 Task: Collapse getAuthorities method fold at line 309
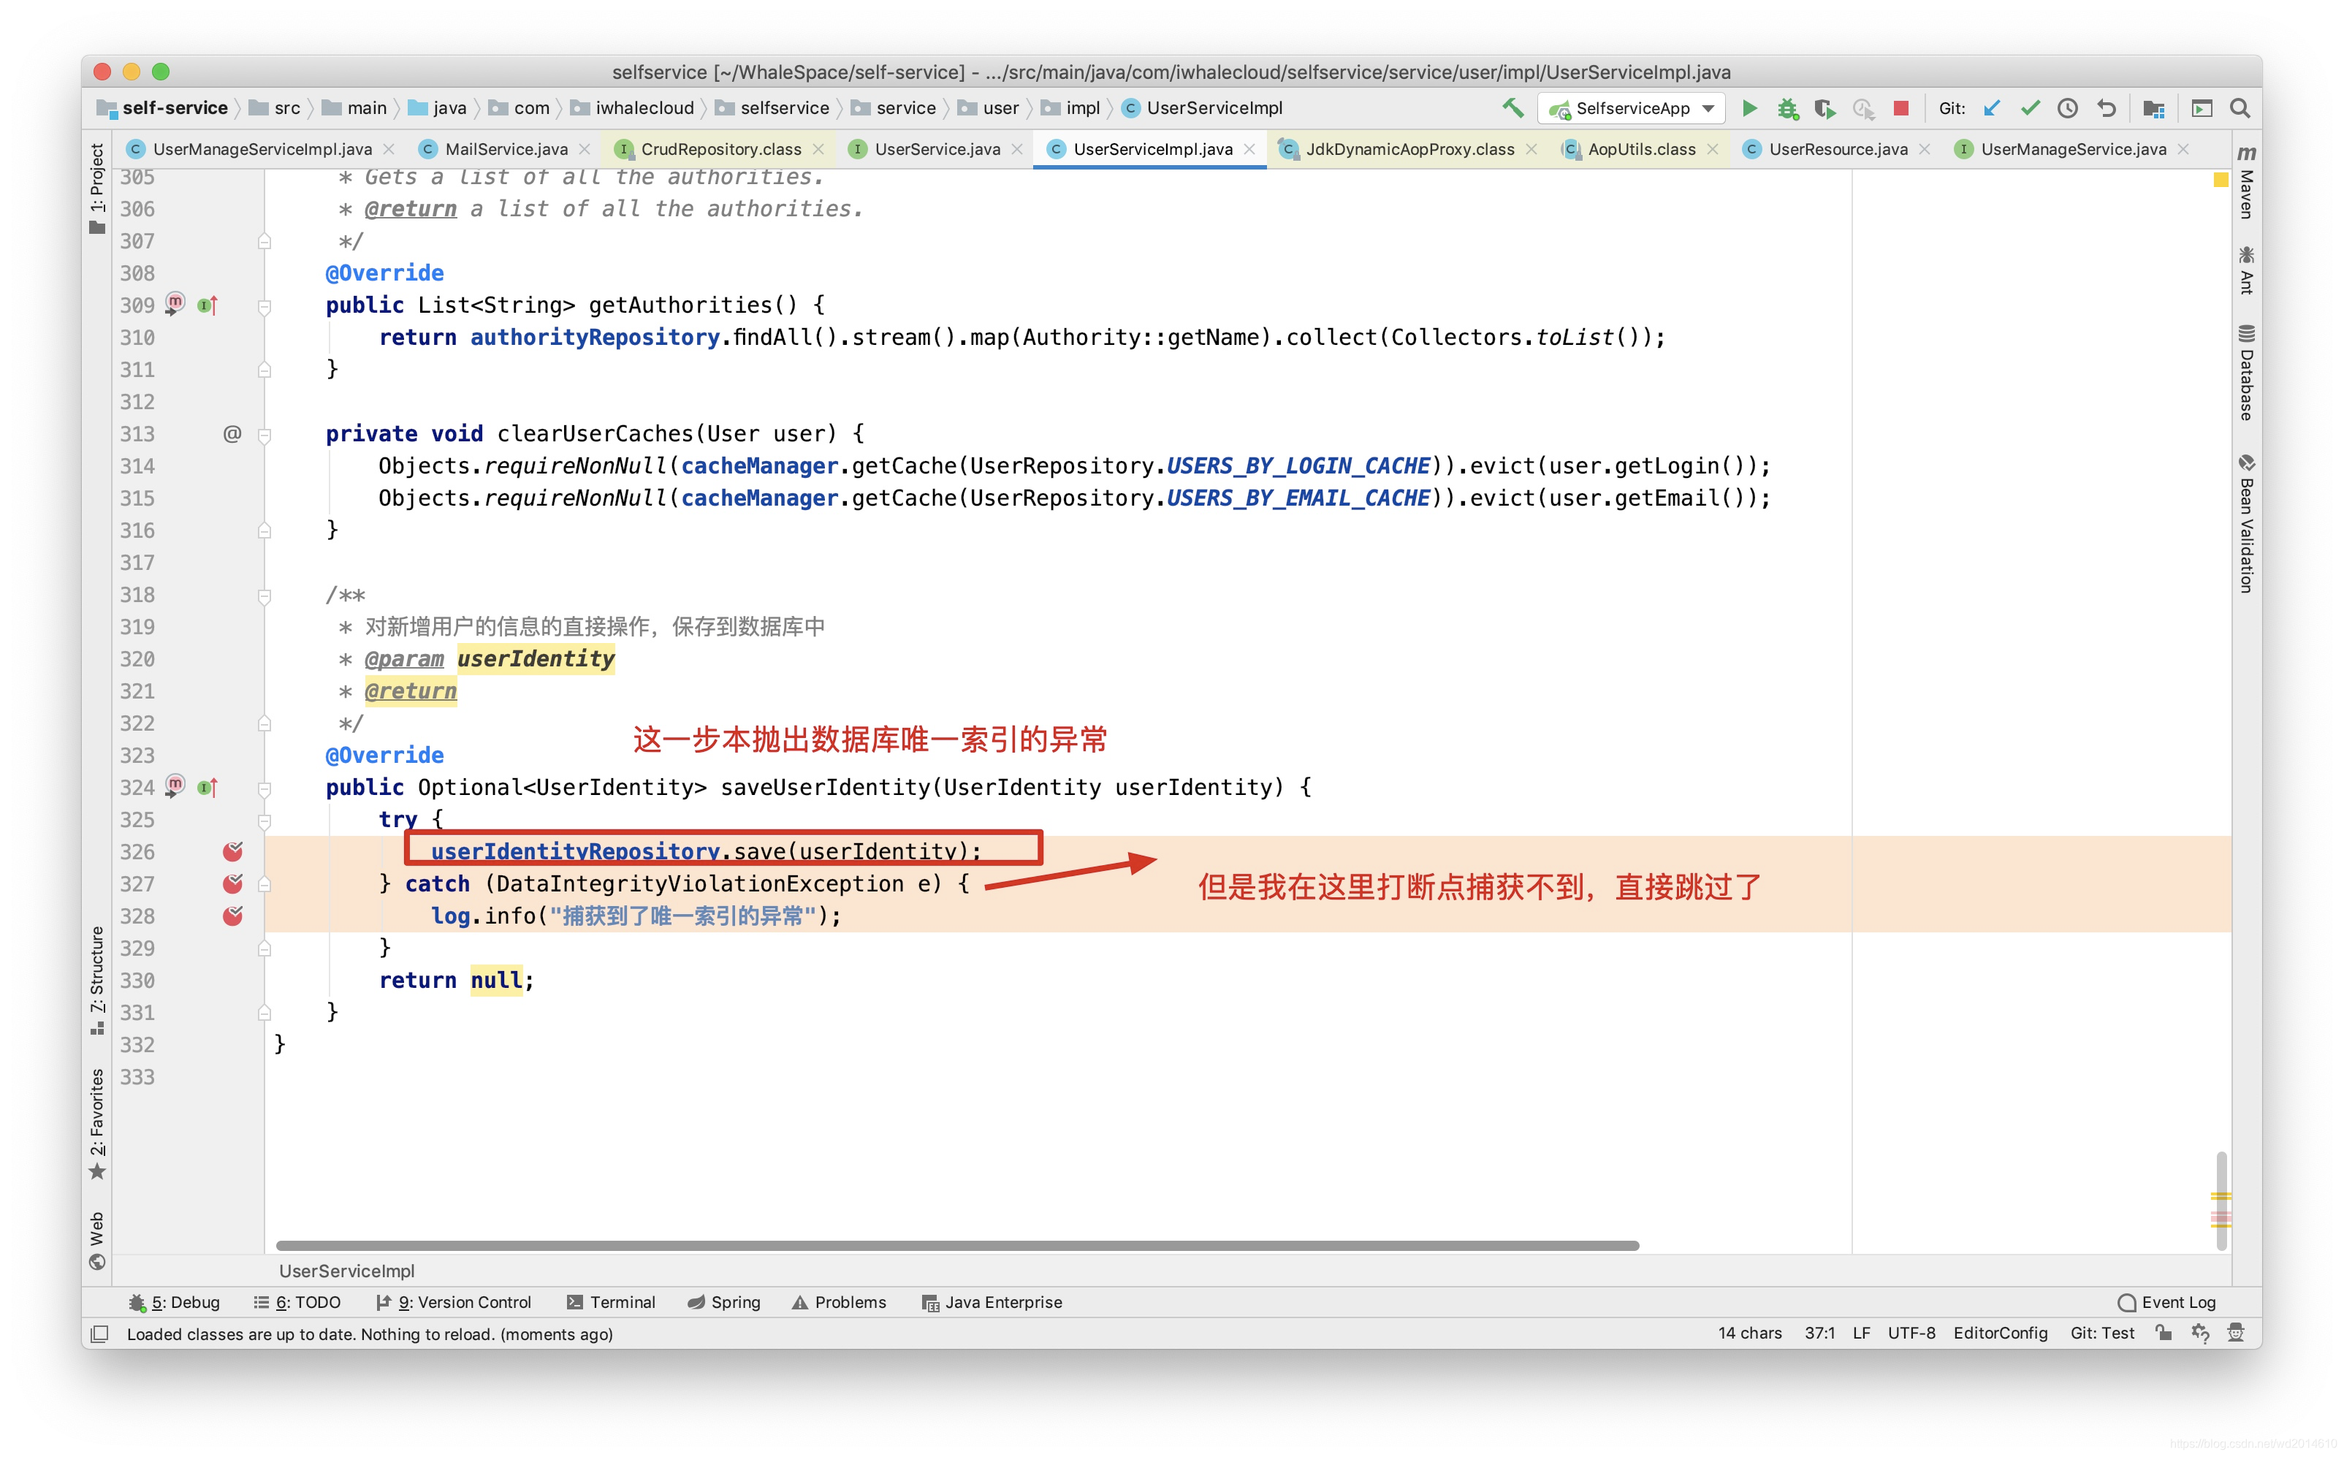point(264,306)
